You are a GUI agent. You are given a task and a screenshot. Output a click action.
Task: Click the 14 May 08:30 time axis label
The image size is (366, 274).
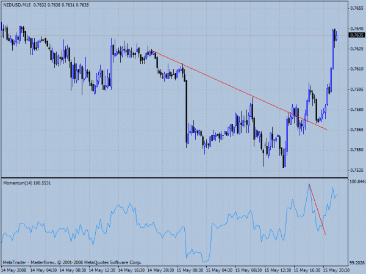pos(73,270)
